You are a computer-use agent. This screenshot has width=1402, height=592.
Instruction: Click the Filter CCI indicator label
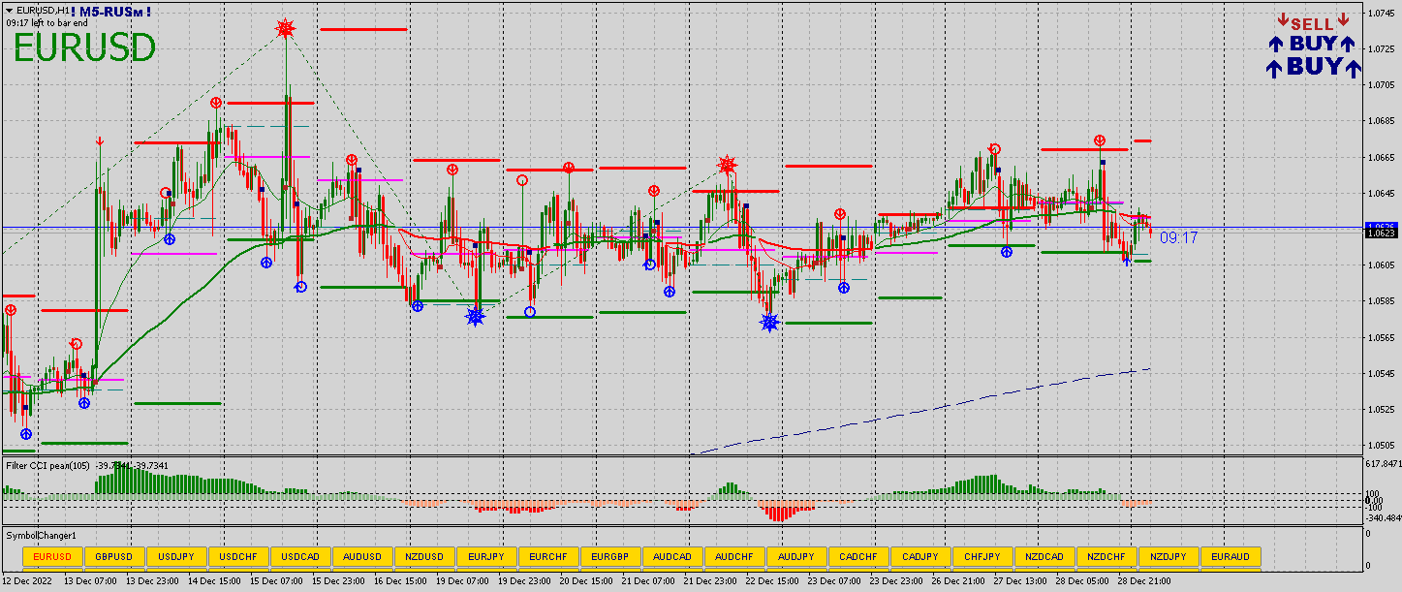pos(48,466)
